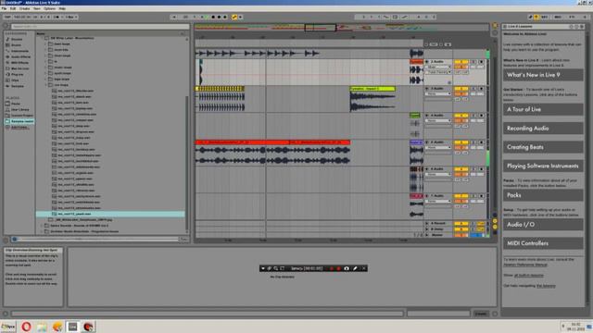Open the MIDI Effects browser category
The height and width of the screenshot is (333, 593).
click(19, 63)
